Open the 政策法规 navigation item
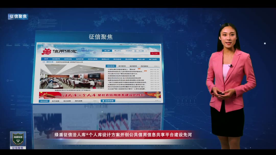 coord(68,59)
